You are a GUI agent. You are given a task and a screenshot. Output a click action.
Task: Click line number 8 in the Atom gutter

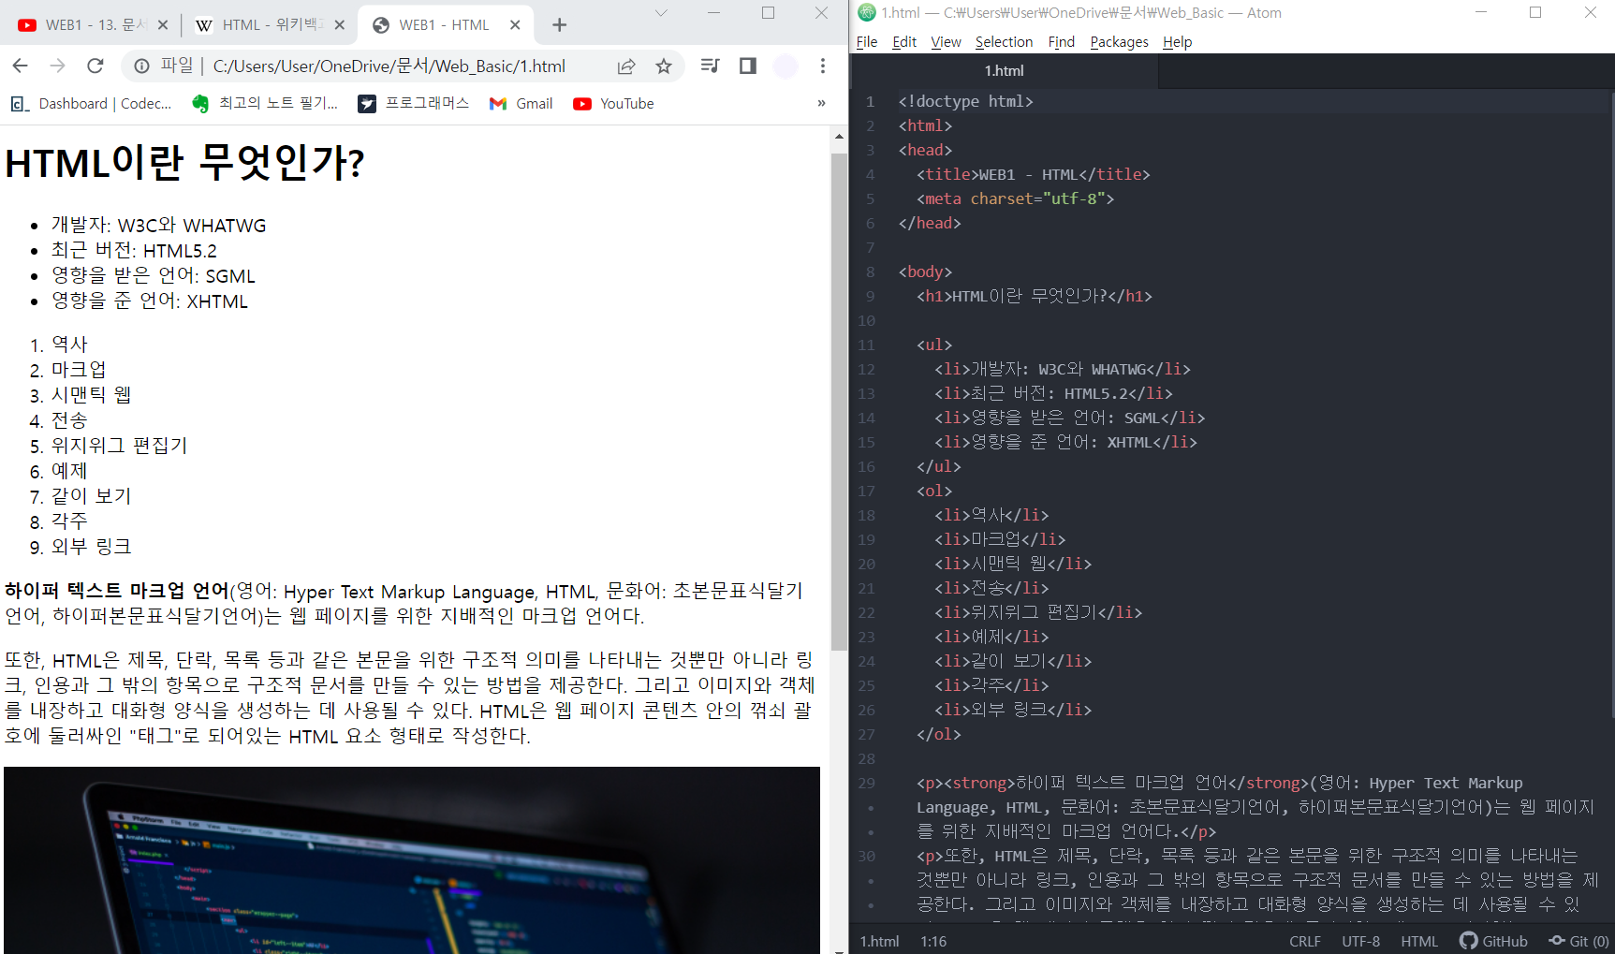[870, 272]
